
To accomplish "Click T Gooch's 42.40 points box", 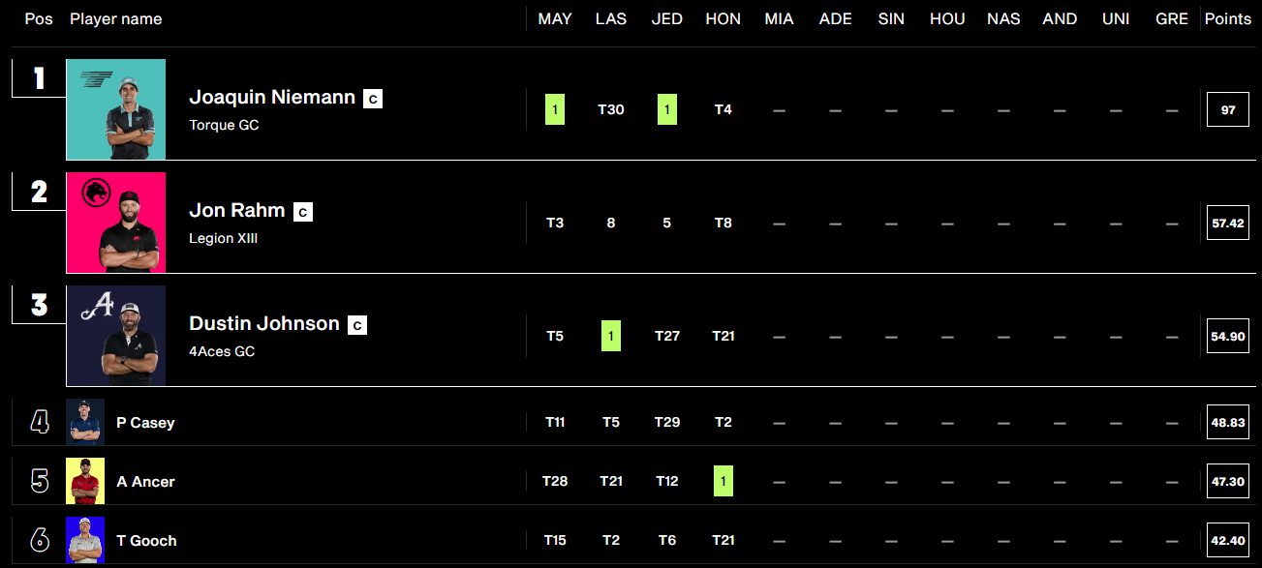I will (1228, 540).
